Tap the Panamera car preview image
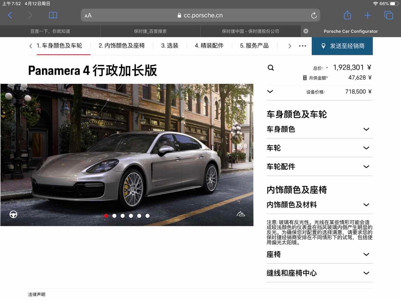The image size is (401, 300). (x=127, y=155)
